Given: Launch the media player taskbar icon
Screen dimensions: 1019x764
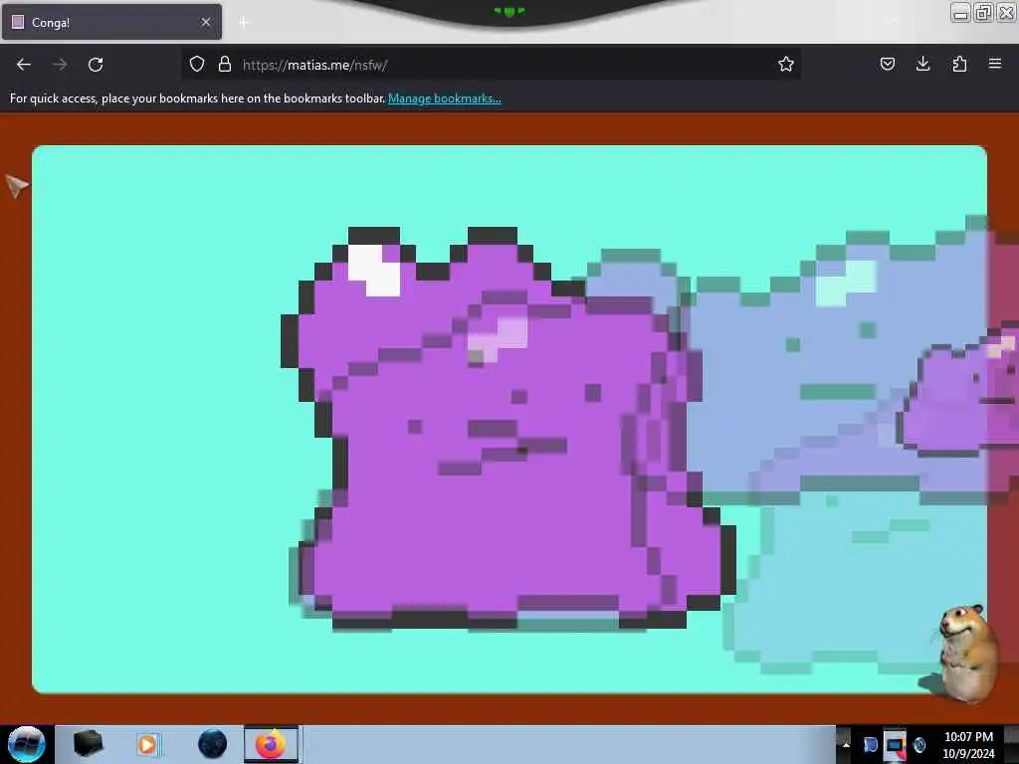Looking at the screenshot, I should click(x=147, y=744).
